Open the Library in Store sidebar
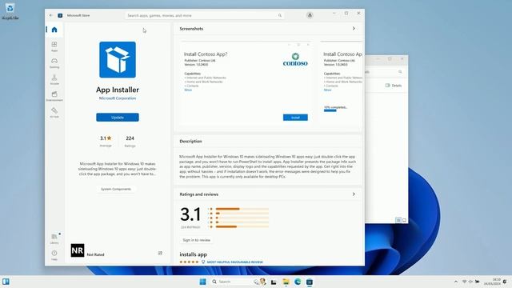Image resolution: width=512 pixels, height=288 pixels. tap(54, 238)
